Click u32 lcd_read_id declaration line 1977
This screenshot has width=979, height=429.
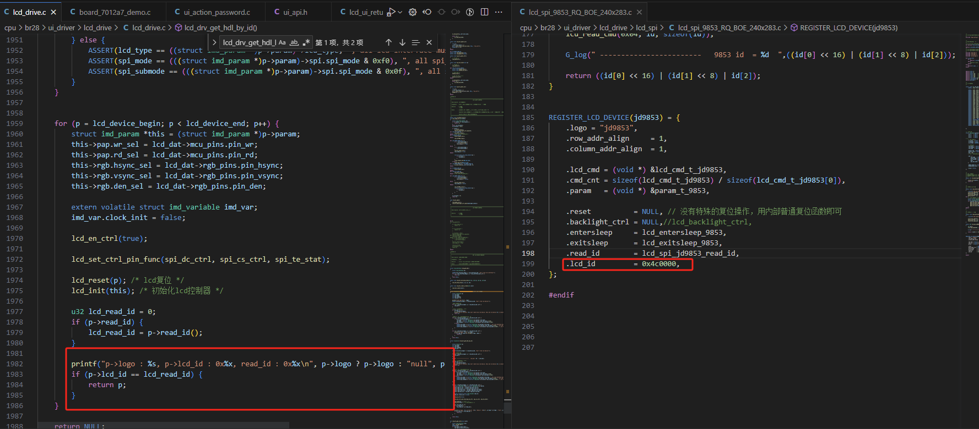(113, 312)
